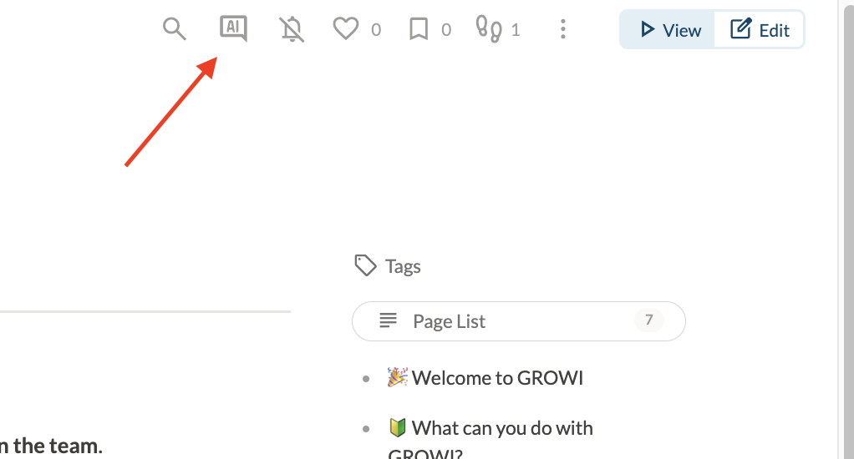Screen dimensions: 854x459
Task: Like the page with the heart icon
Action: 346,29
